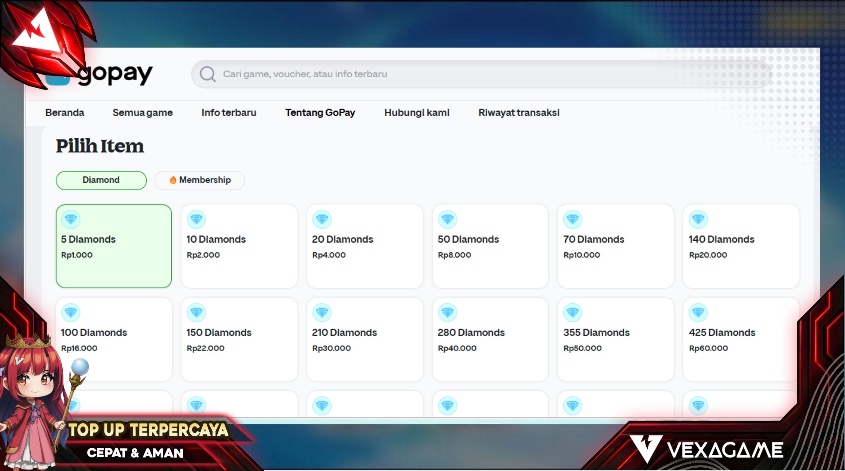Go to Riwayat transaksi page
845x471 pixels.
[x=519, y=113]
